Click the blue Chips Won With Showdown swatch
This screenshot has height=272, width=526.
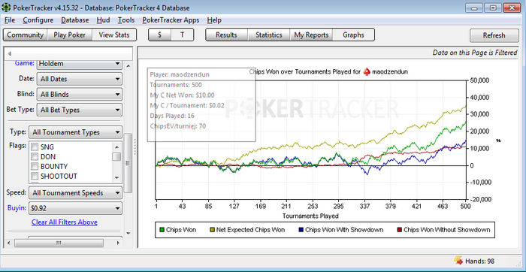pyautogui.click(x=301, y=230)
